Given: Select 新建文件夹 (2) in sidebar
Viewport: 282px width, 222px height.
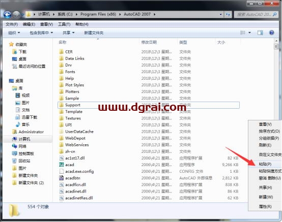Looking at the screenshot, I should point(31,183).
